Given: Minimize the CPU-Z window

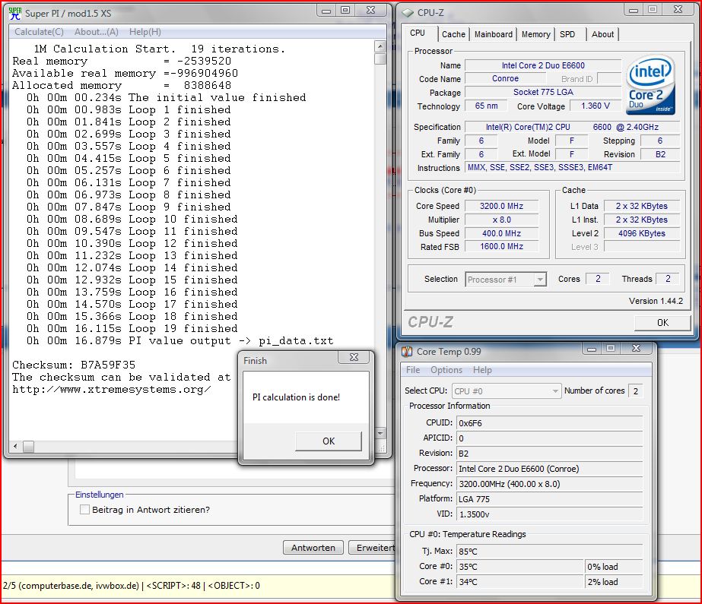Looking at the screenshot, I should tap(633, 10).
